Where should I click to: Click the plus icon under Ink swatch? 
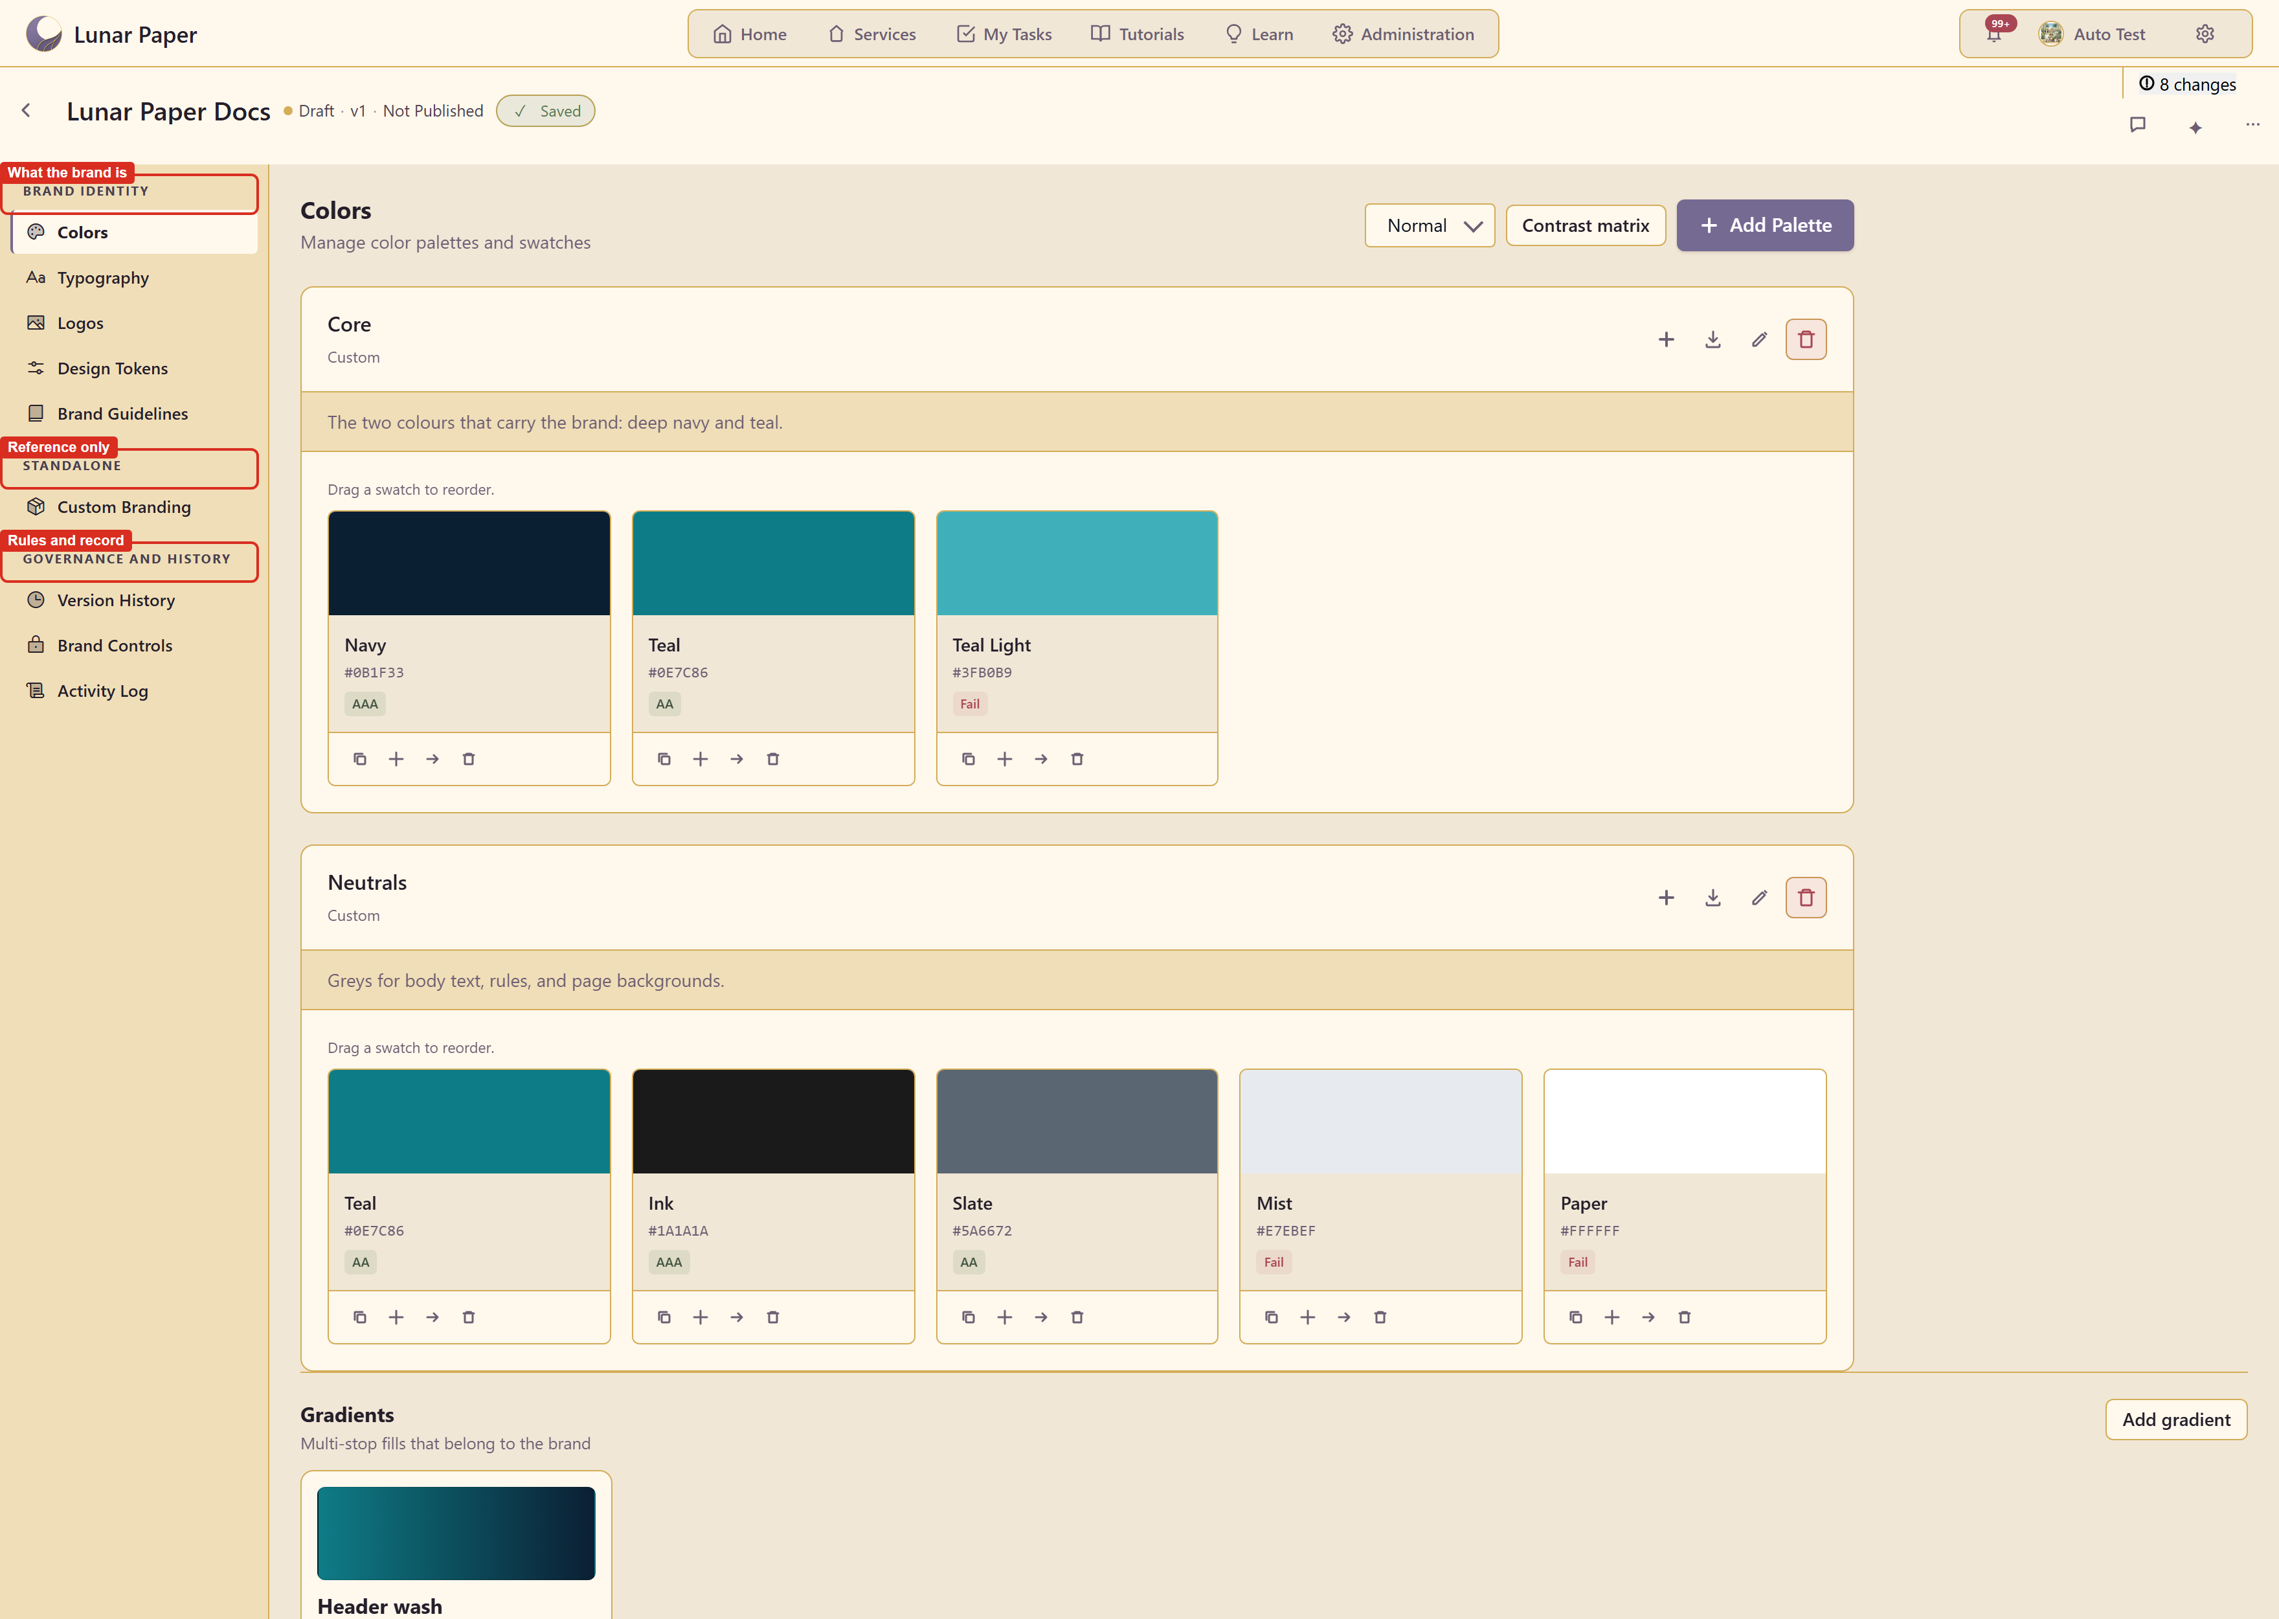[x=701, y=1318]
